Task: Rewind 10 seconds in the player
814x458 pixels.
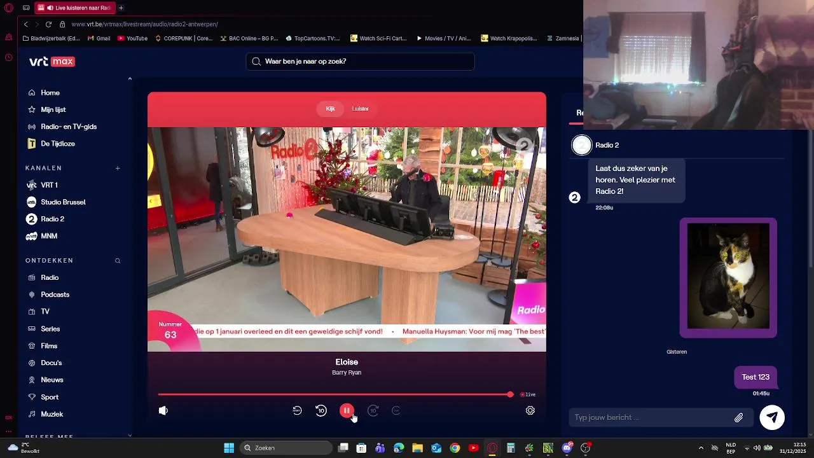Action: click(321, 411)
